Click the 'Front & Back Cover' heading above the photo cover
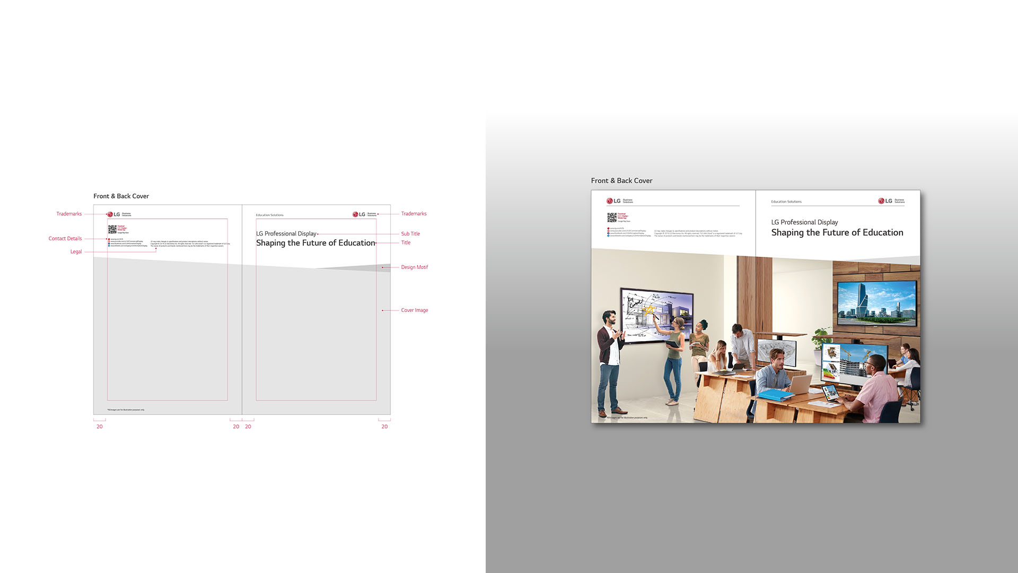The image size is (1018, 573). pos(621,181)
